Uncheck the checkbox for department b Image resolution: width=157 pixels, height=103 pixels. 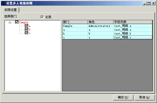(26, 29)
